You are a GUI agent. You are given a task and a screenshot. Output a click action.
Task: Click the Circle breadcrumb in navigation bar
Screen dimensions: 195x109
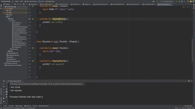41,2
